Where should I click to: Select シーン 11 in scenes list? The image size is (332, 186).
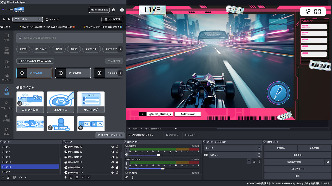(x=30, y=162)
